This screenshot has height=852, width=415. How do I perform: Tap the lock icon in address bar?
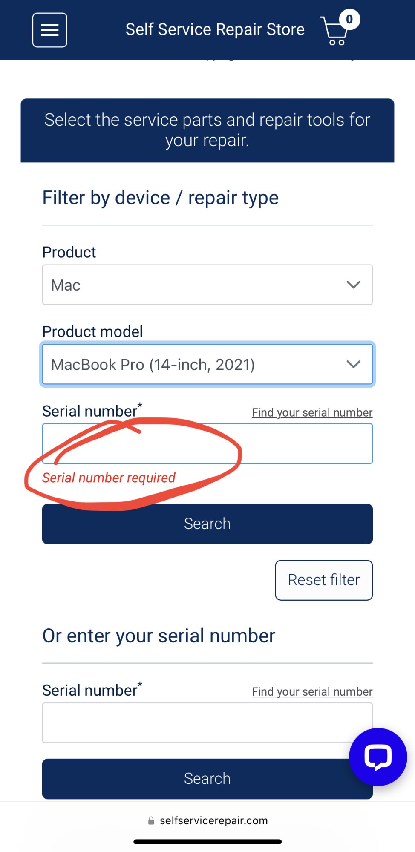coord(151,820)
